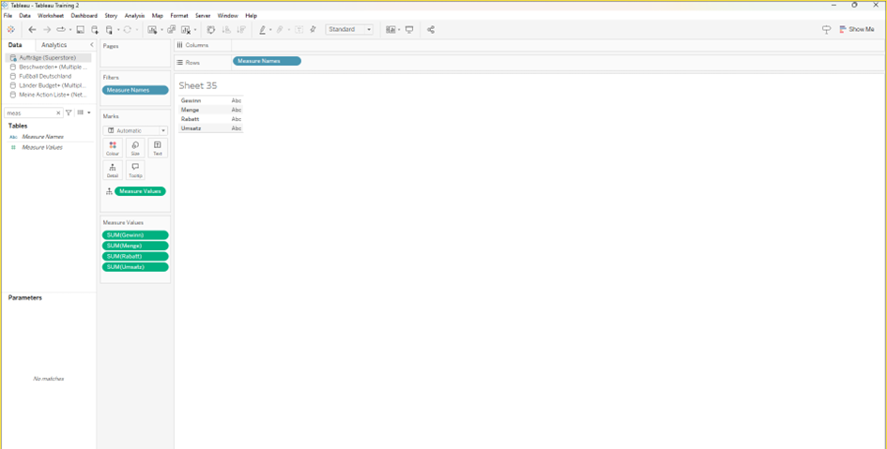This screenshot has height=449, width=887.
Task: Click the Swap Rows and Columns icon
Action: (x=211, y=29)
